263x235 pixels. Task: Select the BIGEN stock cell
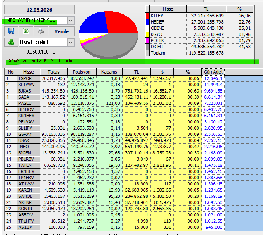[x=28, y=153]
